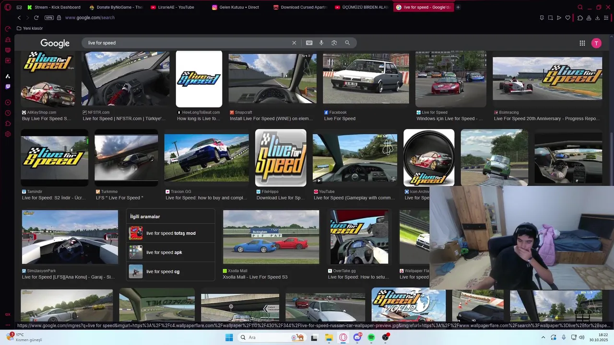Open the Aria AI sidebar icon
The height and width of the screenshot is (345, 614).
(x=8, y=76)
